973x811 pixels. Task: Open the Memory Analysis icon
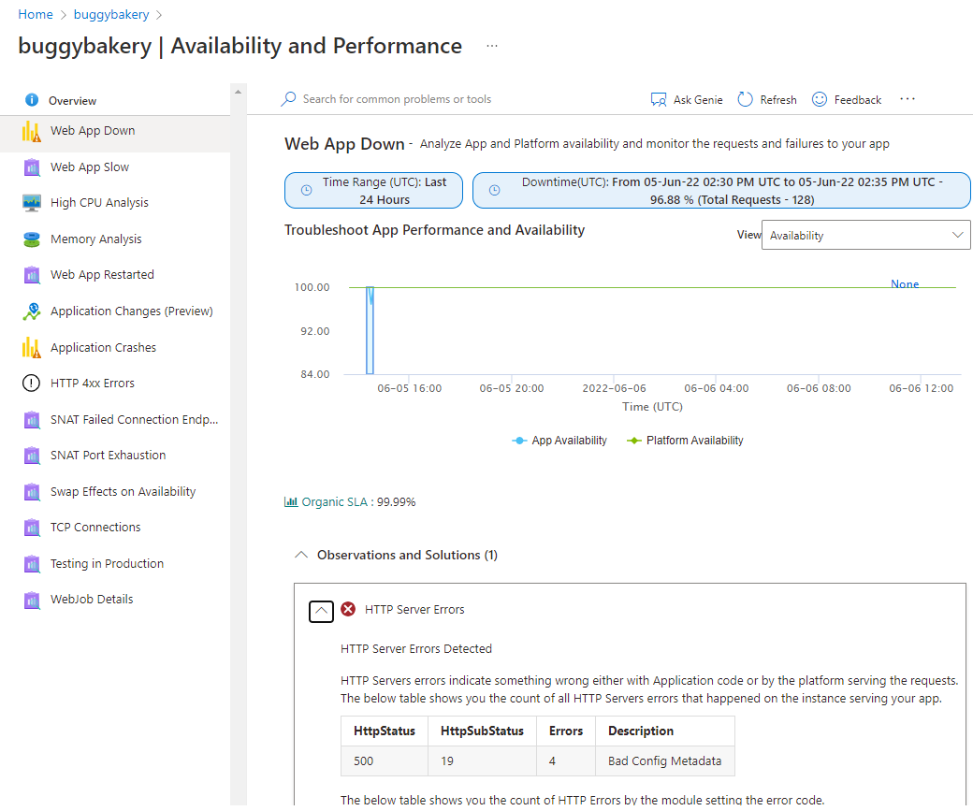pos(32,239)
